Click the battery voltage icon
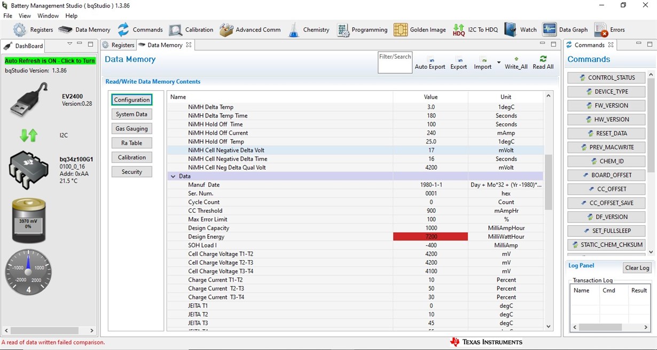The width and height of the screenshot is (657, 350). (x=29, y=220)
